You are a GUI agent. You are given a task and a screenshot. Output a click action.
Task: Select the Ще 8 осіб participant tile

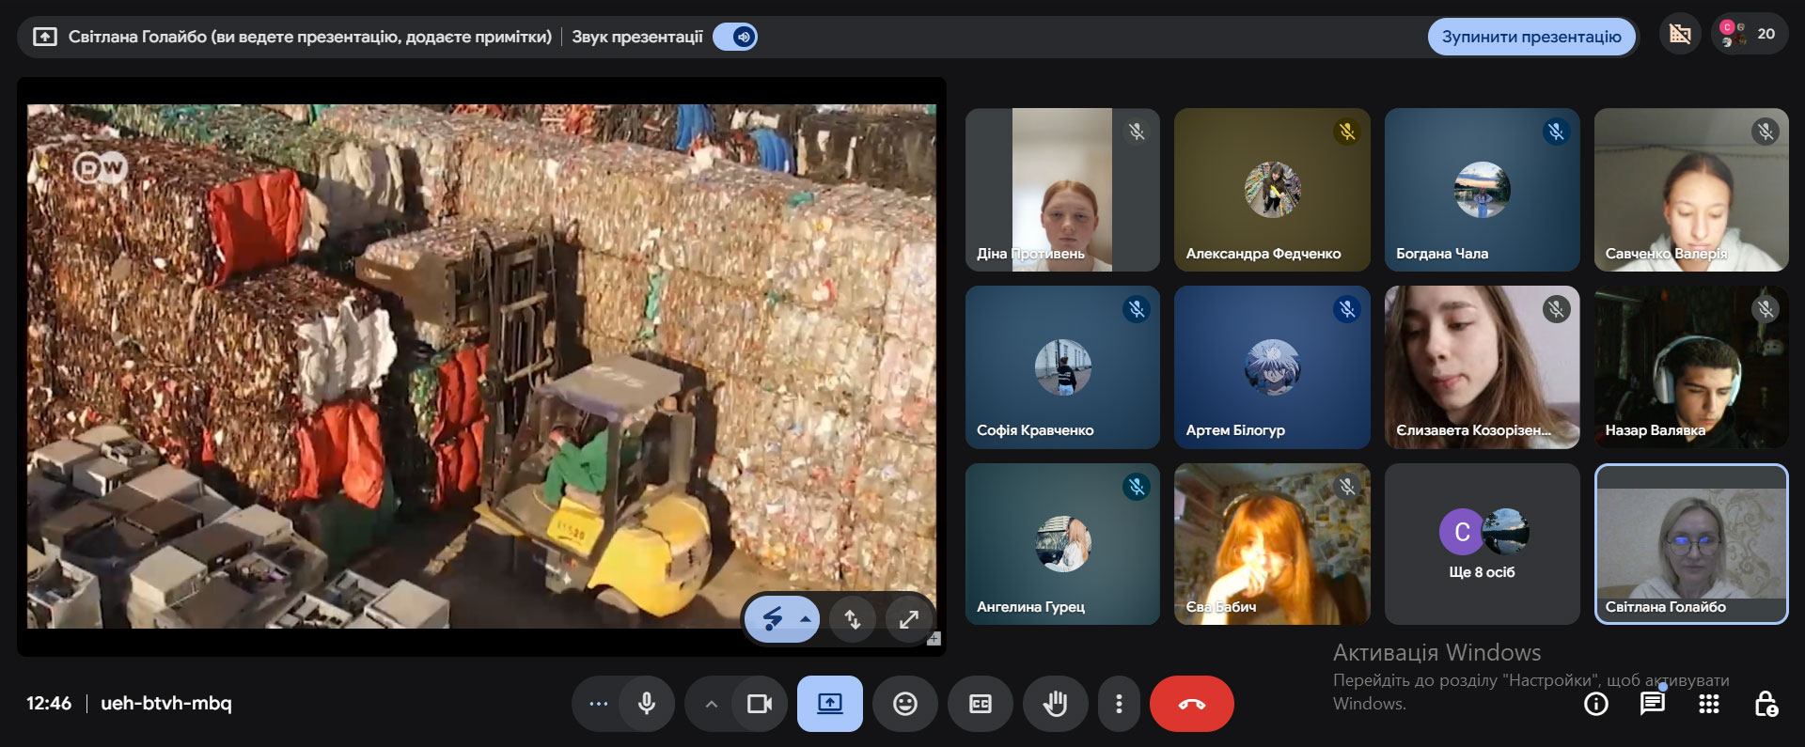1482,544
